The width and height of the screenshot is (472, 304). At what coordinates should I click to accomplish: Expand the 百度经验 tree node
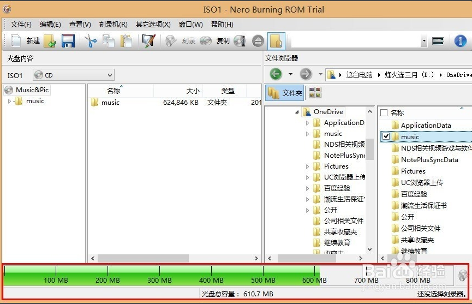coord(307,188)
